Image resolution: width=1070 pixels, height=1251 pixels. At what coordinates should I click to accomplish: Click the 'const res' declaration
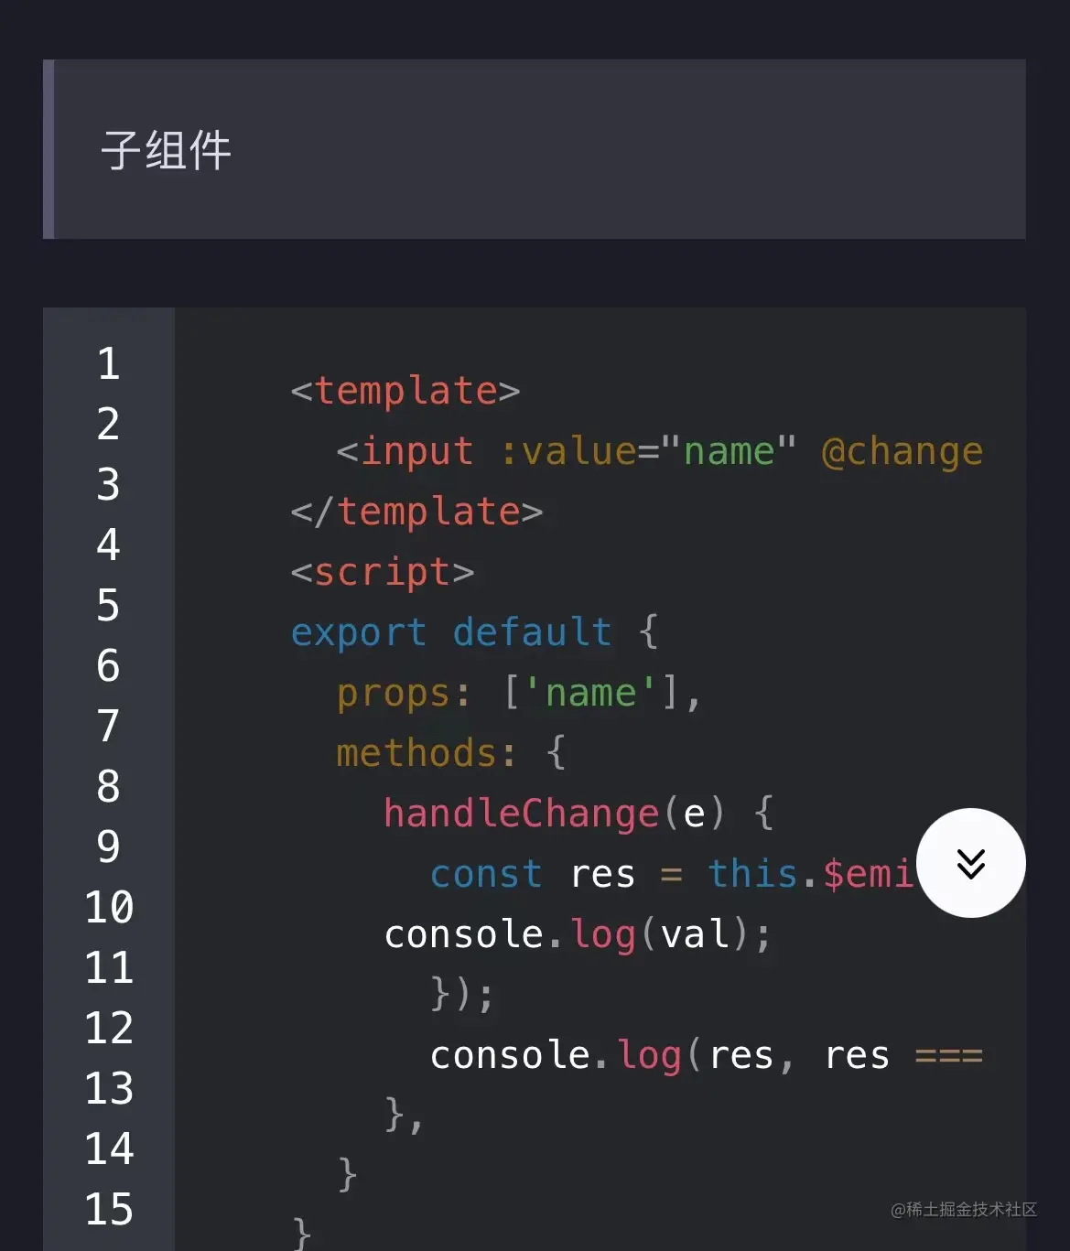[532, 874]
